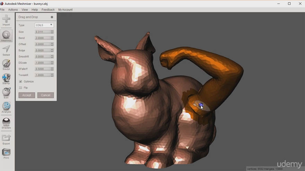Open the Type COILS dropdown
The height and width of the screenshot is (171, 305).
tap(44, 25)
